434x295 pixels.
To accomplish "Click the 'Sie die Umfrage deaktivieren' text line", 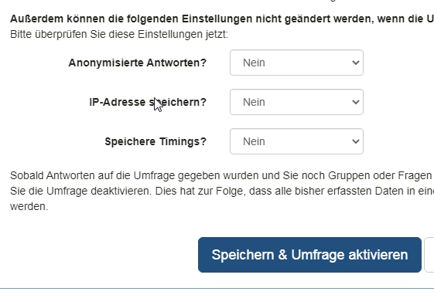I will 222,191.
